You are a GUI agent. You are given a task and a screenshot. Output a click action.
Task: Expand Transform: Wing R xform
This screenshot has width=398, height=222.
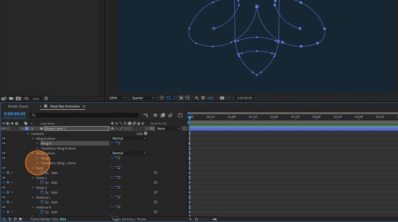click(37, 148)
